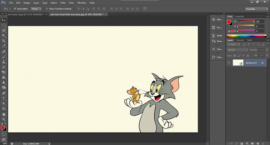Select the Move tool in the toolbox
Viewport: 270px width, 145px height.
tap(4, 20)
